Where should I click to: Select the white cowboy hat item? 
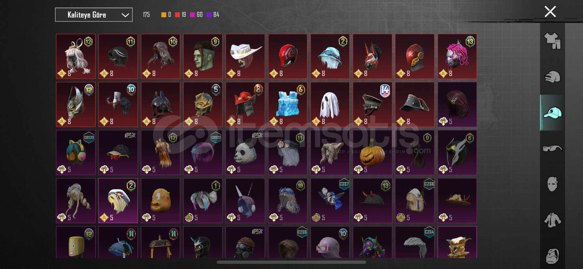[x=245, y=56]
